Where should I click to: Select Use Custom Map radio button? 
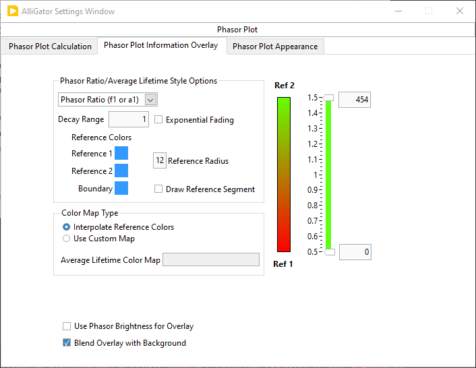coord(66,239)
